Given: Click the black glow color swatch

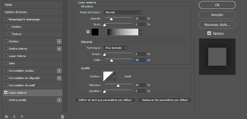Looking at the screenshot, I should pos(95,32).
